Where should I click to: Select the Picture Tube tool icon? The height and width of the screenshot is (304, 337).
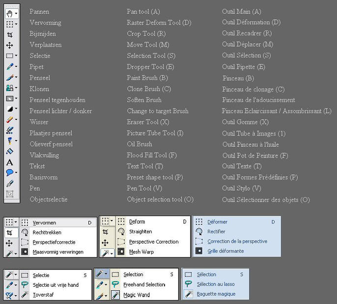(x=9, y=130)
